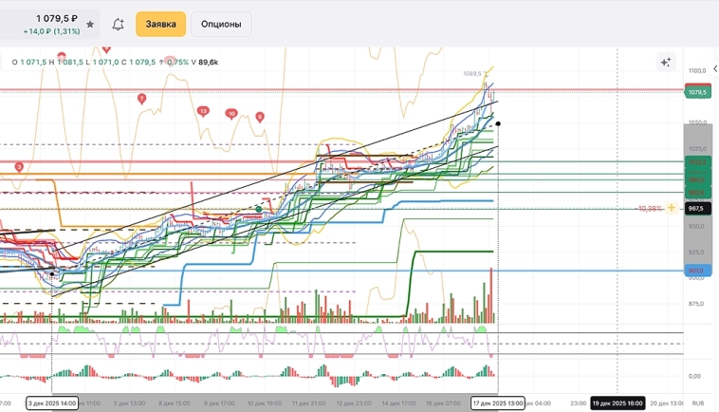The width and height of the screenshot is (719, 412).
Task: Click the blue 907,0 price level label
Action: click(x=696, y=271)
